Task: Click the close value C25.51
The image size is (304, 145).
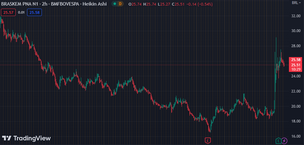Action: point(178,4)
